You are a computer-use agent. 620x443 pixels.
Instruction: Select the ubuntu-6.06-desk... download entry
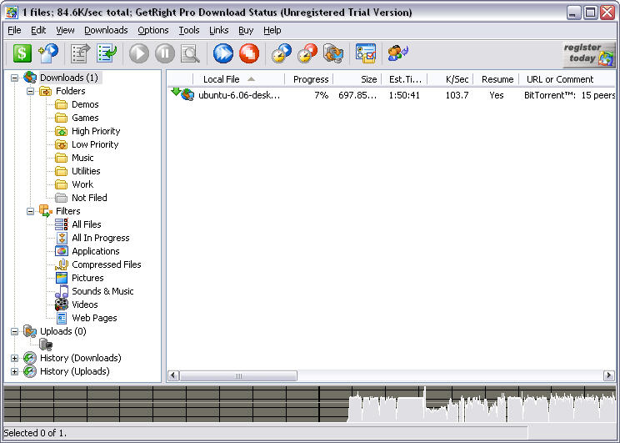tap(239, 95)
